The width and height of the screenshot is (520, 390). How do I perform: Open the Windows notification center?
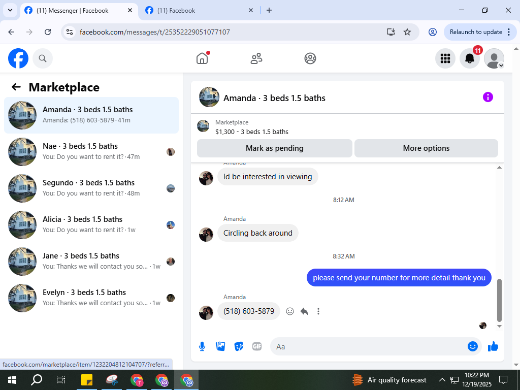[503, 380]
